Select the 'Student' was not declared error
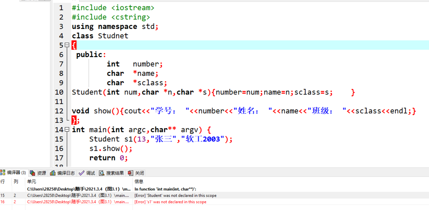Image resolution: width=429 pixels, height=210 pixels. 175,196
